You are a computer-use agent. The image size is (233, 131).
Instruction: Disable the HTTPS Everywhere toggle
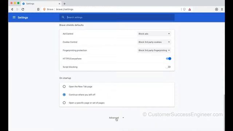tap(169, 59)
